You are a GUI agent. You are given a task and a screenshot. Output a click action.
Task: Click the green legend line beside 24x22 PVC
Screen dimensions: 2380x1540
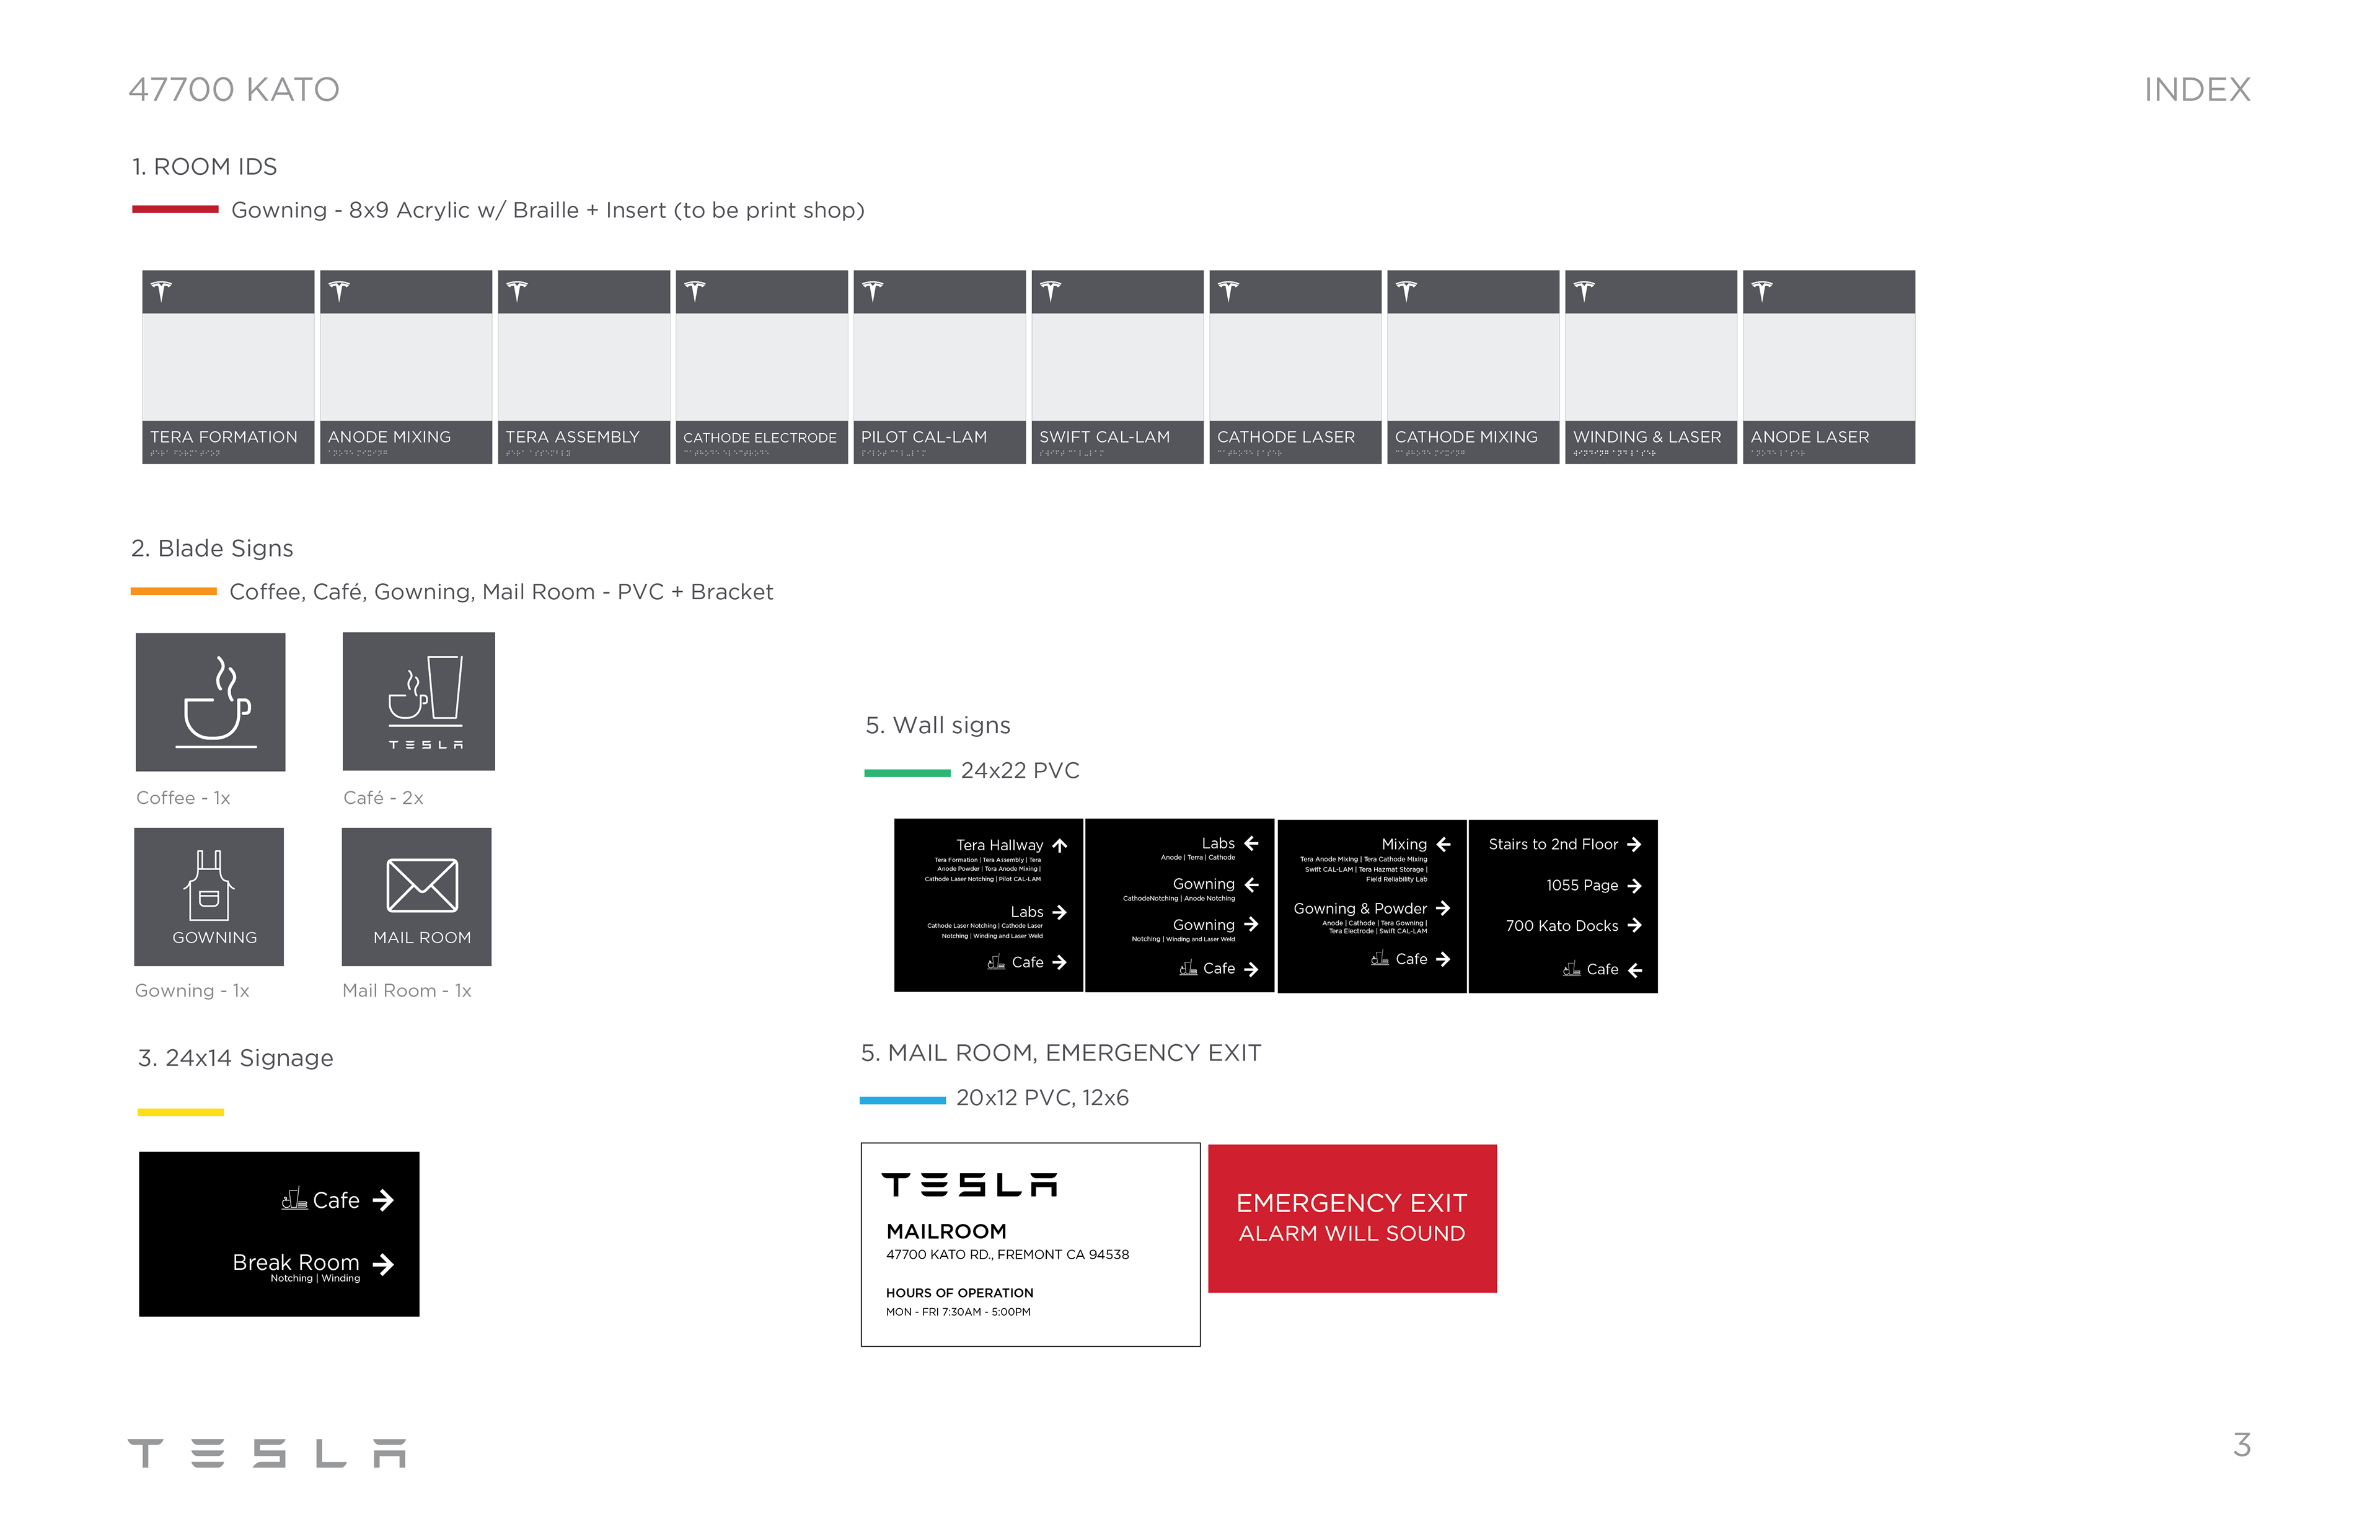(x=907, y=773)
